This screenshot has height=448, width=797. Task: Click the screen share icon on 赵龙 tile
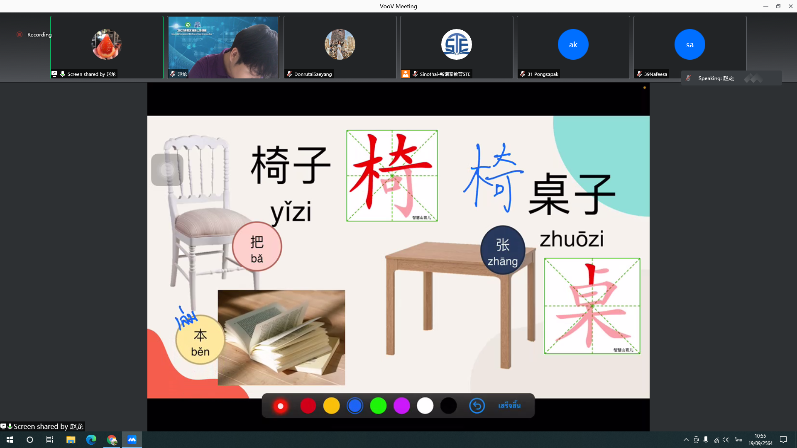click(x=54, y=74)
